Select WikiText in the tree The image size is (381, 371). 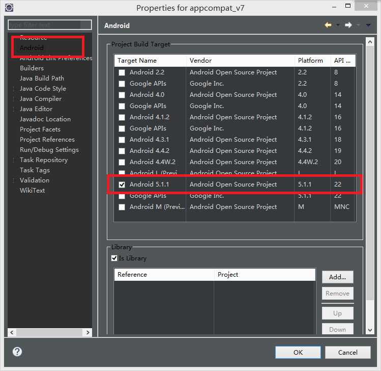(33, 191)
